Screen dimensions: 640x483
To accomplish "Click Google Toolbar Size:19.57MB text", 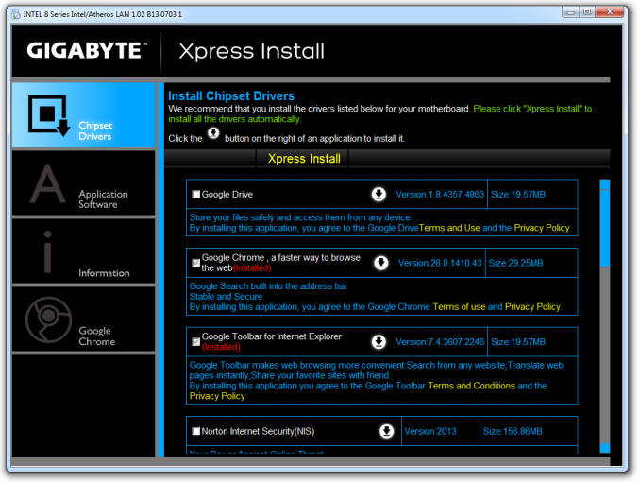I will [x=518, y=342].
